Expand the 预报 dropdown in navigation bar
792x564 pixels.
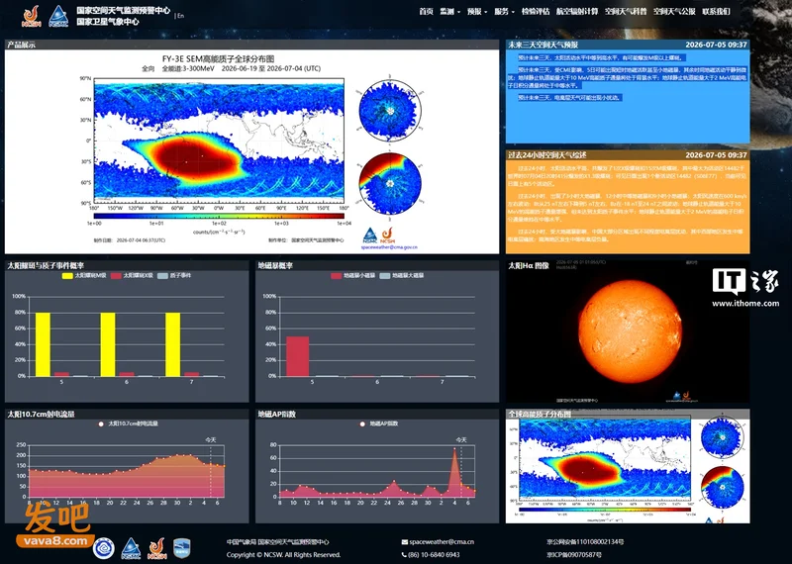[477, 12]
